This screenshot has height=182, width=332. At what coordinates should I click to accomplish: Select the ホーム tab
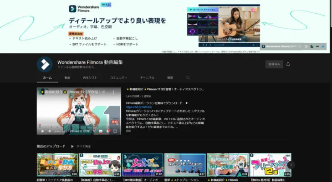pos(47,78)
